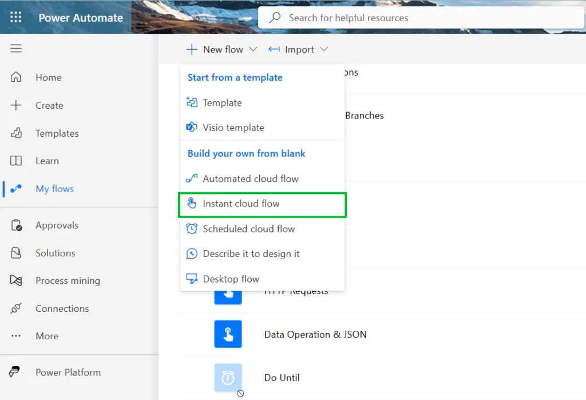586x400 pixels.
Task: Click the Automated cloud flow icon
Action: point(192,179)
